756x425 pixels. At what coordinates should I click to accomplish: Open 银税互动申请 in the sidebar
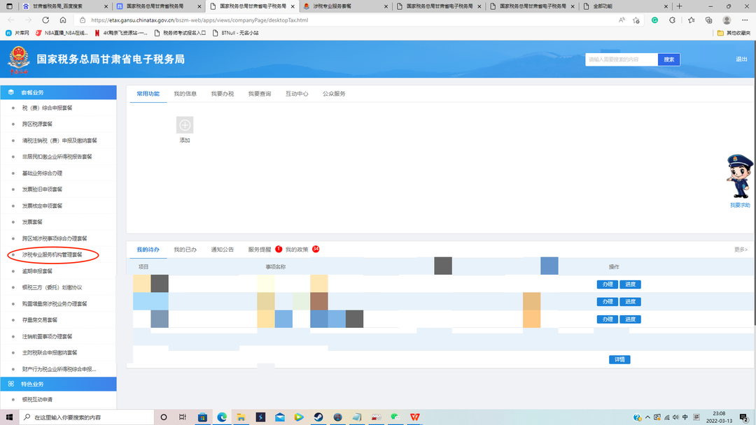tap(37, 400)
